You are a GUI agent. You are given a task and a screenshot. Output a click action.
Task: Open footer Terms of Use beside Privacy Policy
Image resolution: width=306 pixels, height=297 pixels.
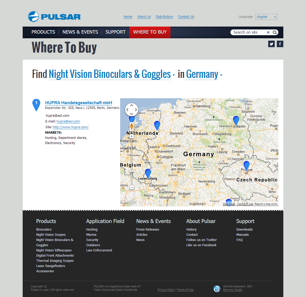pos(185,290)
